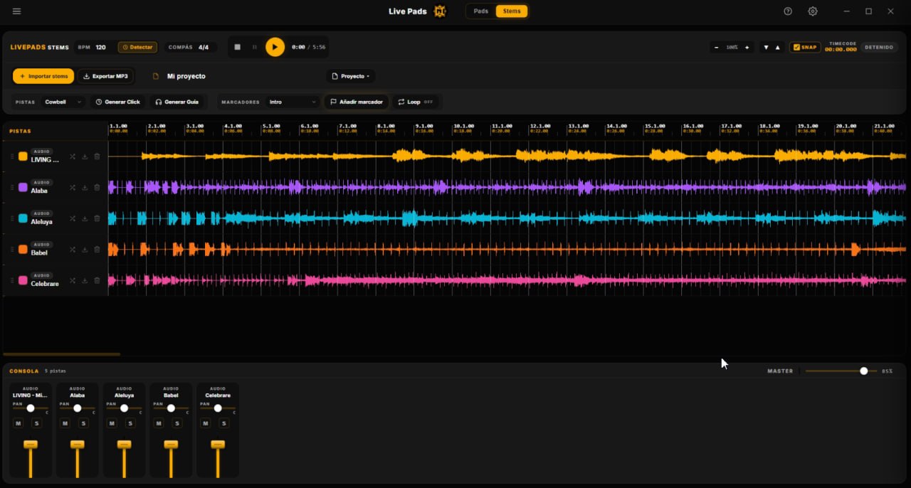Click the BPM value 120
The height and width of the screenshot is (488, 911).
101,48
